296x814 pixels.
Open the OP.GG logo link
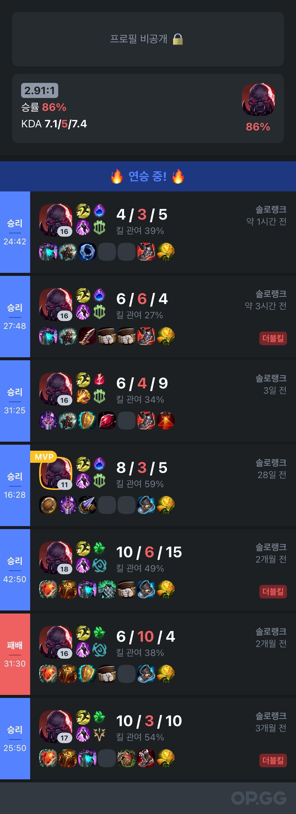click(259, 798)
